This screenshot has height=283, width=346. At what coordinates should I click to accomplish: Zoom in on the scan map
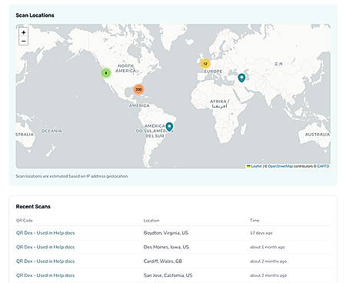click(24, 32)
